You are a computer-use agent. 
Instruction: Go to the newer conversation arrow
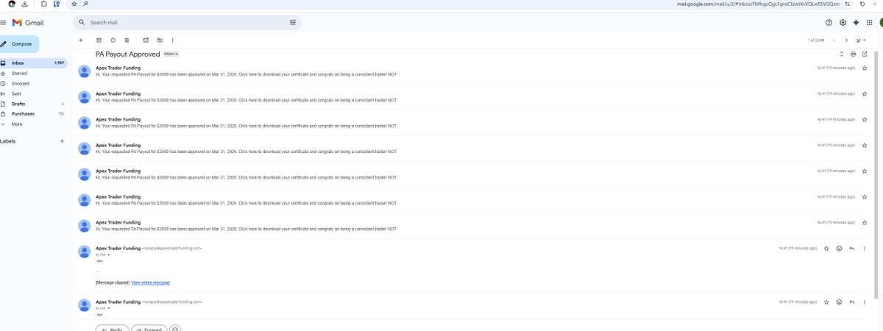834,40
